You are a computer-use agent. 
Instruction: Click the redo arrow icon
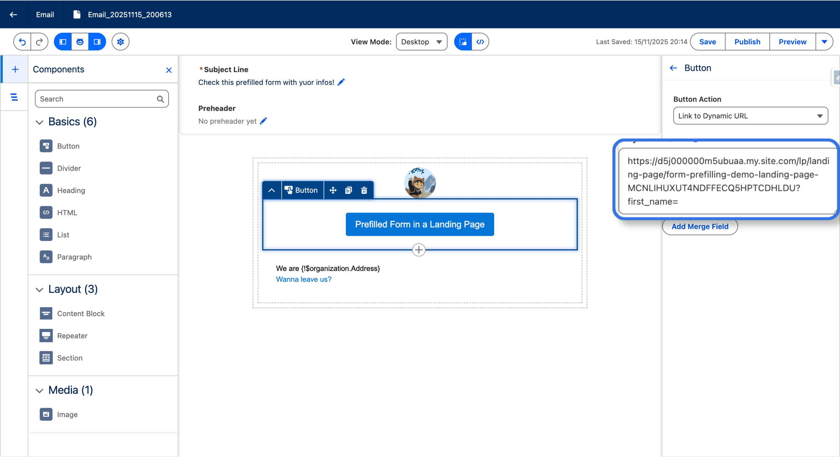coord(39,42)
